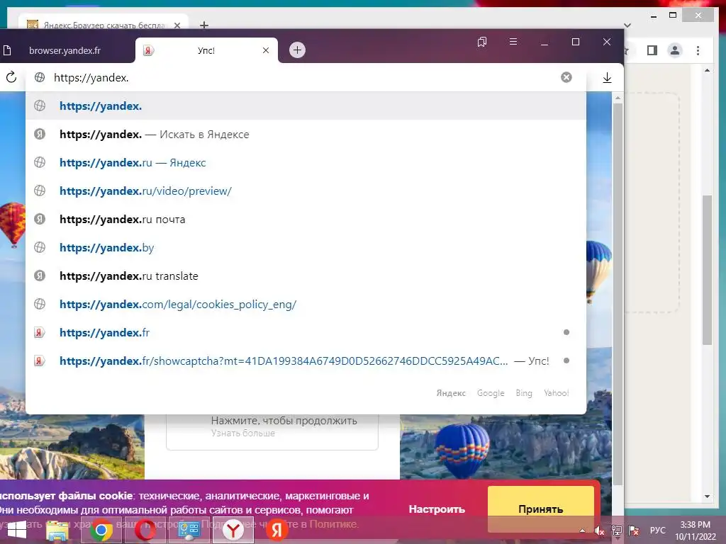Open the yandex.fr/showcaptcha suggestion
Viewport: 726px width, 544px height.
(x=306, y=361)
